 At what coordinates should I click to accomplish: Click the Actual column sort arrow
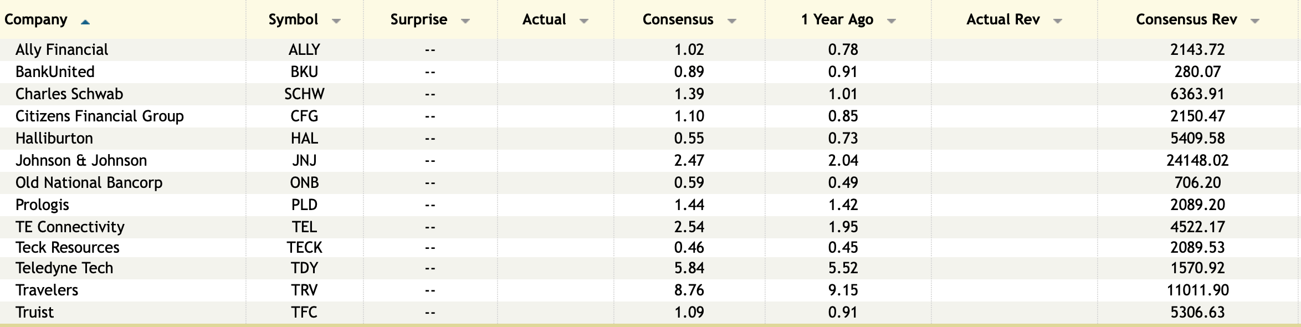click(583, 21)
